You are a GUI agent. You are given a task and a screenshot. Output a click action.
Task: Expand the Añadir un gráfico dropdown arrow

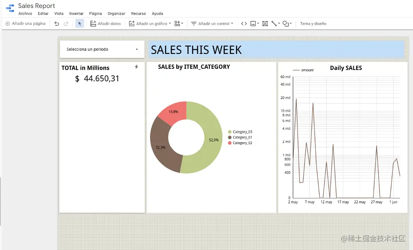[x=170, y=23]
